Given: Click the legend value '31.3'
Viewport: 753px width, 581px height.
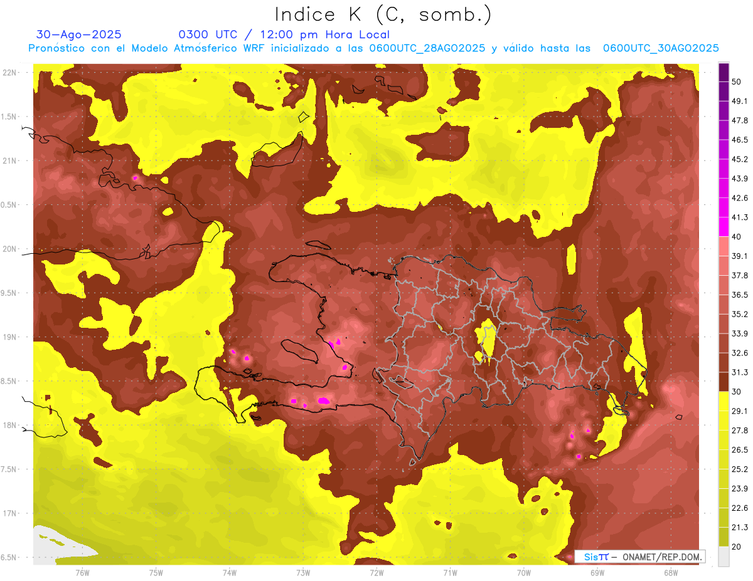Looking at the screenshot, I should click(x=739, y=372).
